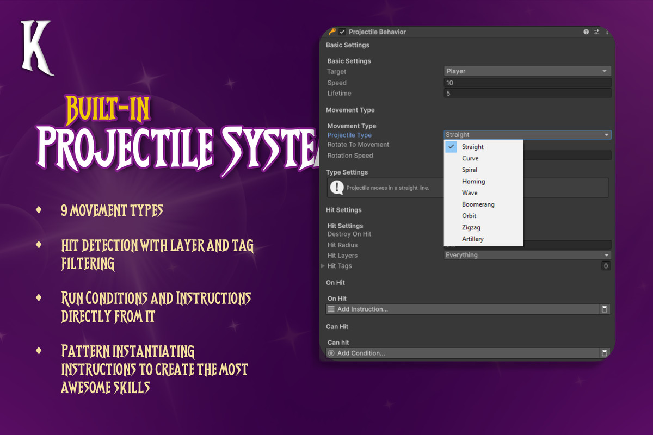Open the Hit Layers Everything dropdown
Viewport: 653px width, 435px height.
pos(527,254)
